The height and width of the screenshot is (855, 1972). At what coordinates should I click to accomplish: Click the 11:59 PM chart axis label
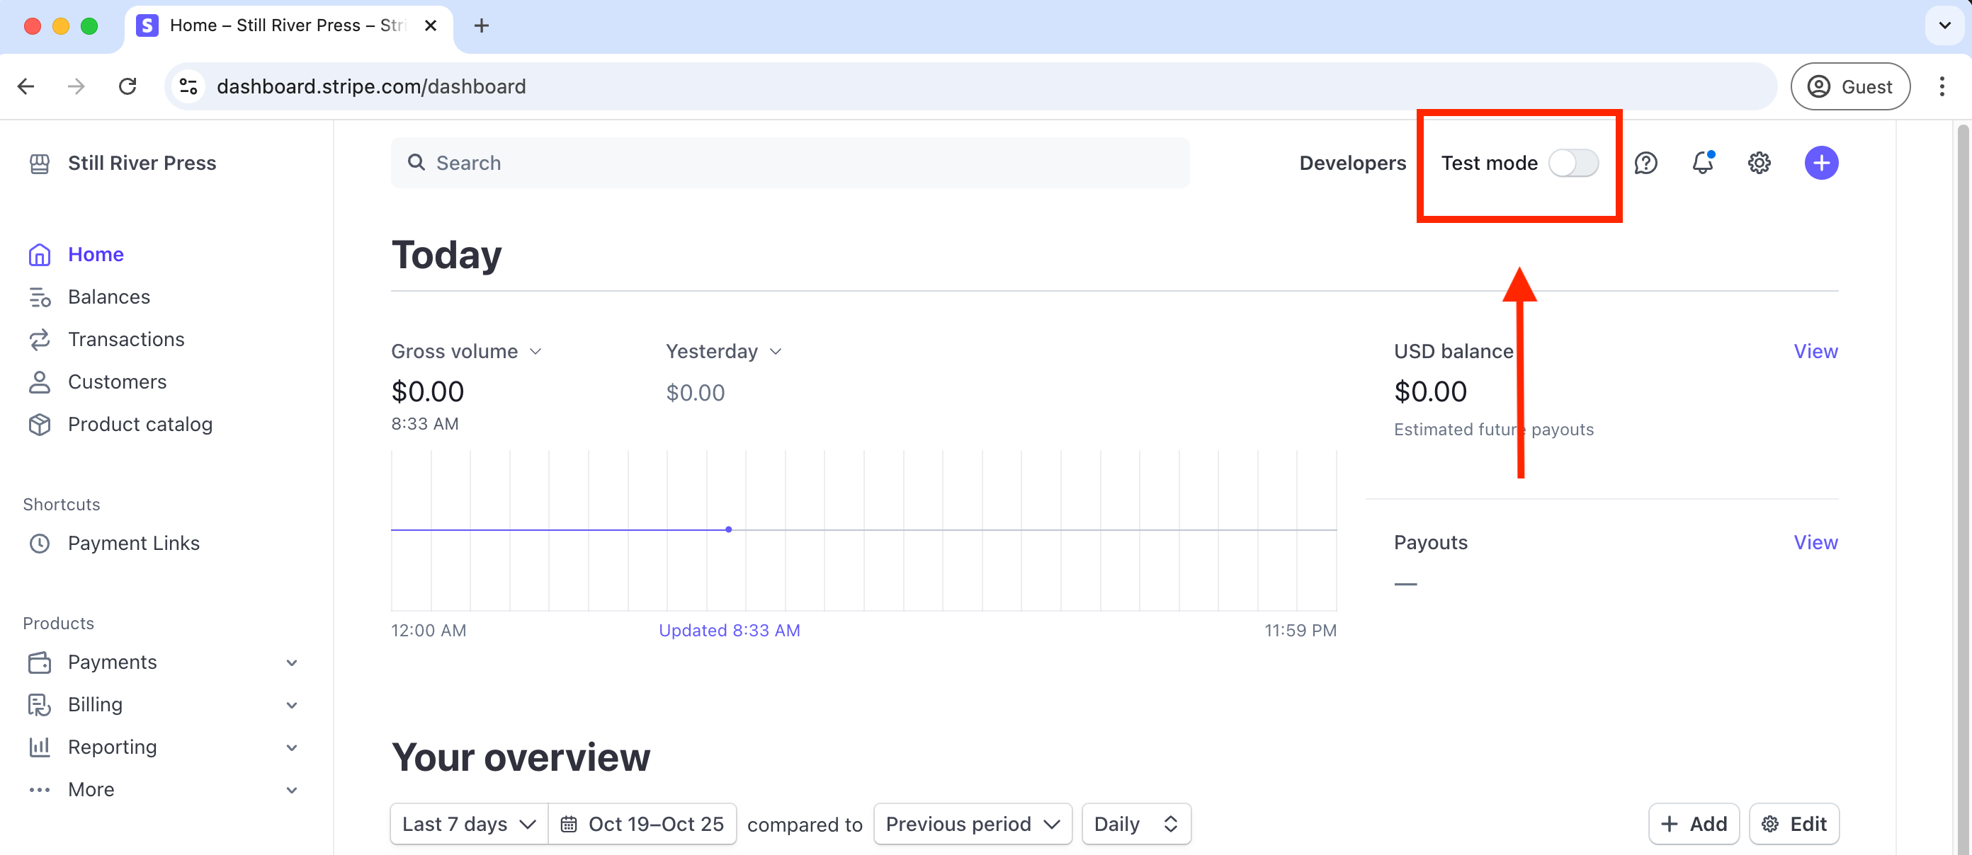(x=1300, y=630)
